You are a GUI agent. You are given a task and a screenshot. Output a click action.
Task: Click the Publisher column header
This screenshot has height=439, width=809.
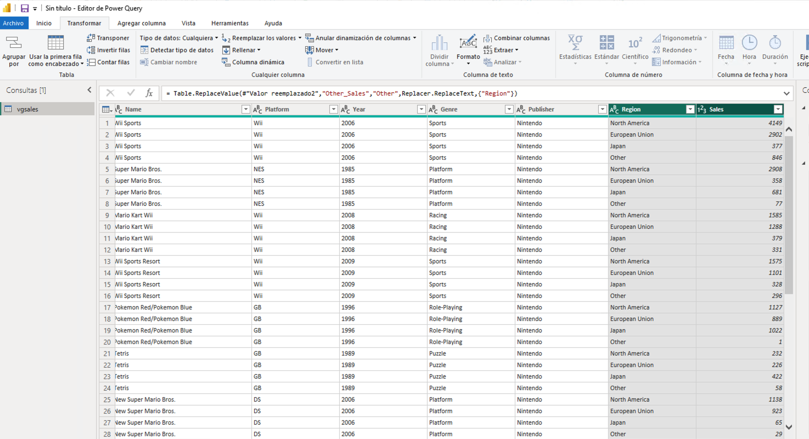click(x=561, y=109)
